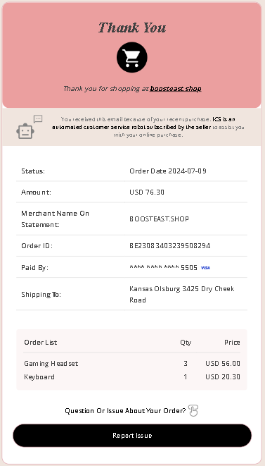Viewport: 265px width, 466px height.
Task: Click the Order List column header
Action: click(41, 343)
